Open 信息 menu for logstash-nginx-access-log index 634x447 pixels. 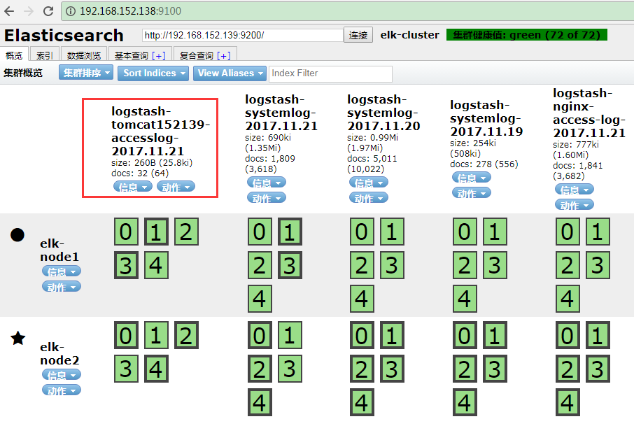(574, 190)
